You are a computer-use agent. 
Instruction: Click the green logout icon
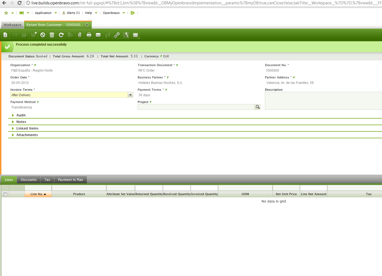point(133,13)
